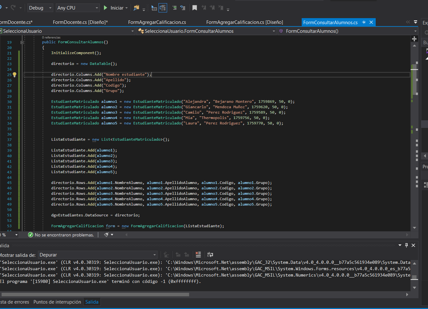
Task: Comment out the selected lines icon
Action: coord(174,8)
